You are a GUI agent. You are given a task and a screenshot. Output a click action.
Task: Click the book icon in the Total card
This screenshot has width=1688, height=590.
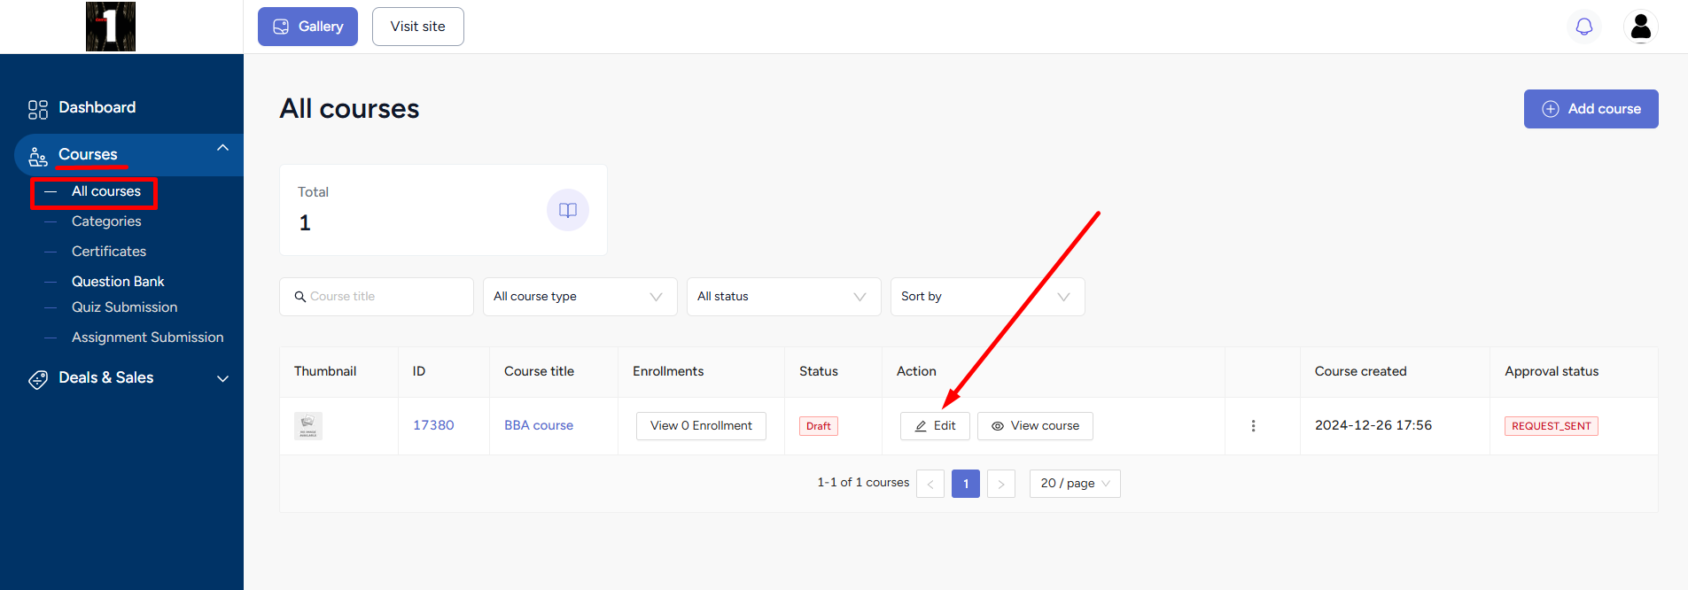[568, 210]
